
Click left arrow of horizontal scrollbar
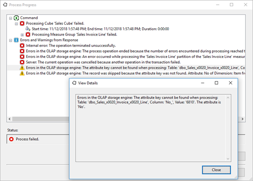(x=10, y=119)
